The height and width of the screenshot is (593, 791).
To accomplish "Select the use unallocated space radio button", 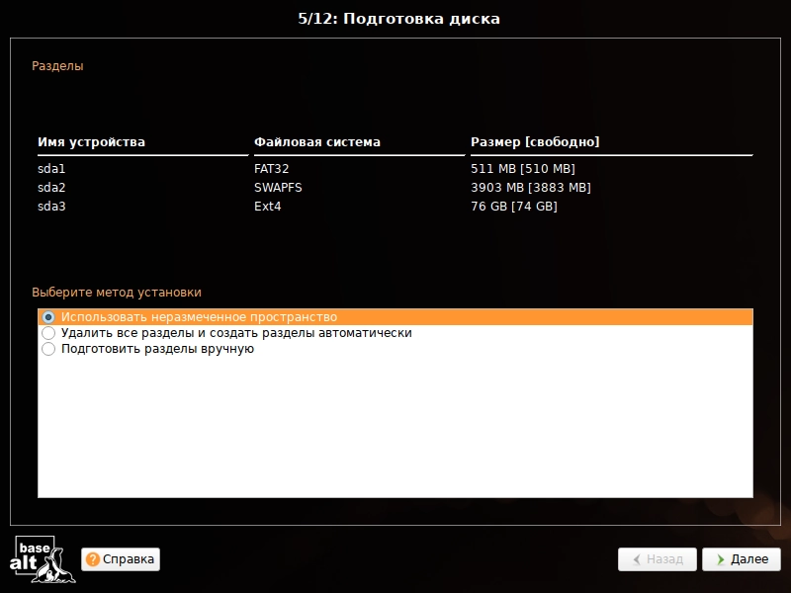I will click(48, 317).
